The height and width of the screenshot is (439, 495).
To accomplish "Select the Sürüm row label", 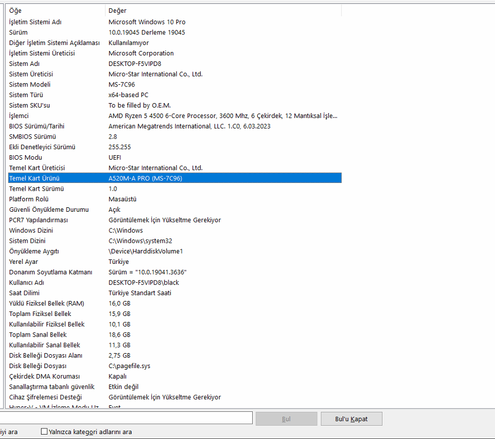I will [18, 32].
